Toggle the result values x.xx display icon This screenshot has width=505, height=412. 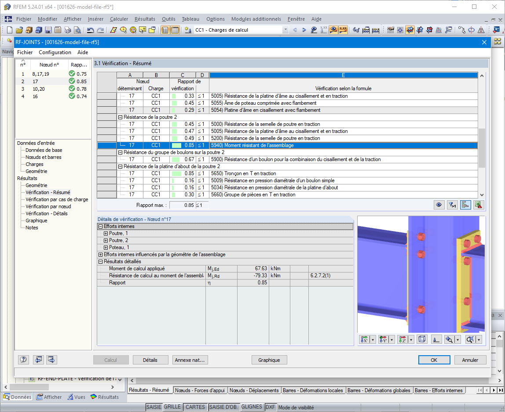pyautogui.click(x=343, y=30)
